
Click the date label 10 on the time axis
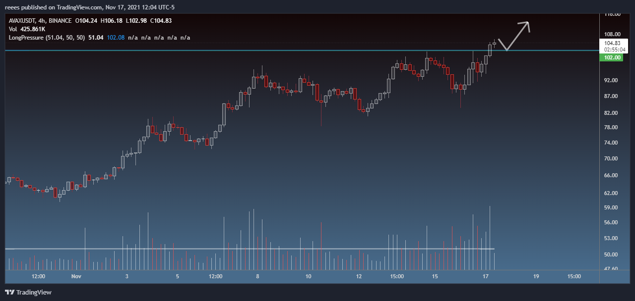[308, 276]
